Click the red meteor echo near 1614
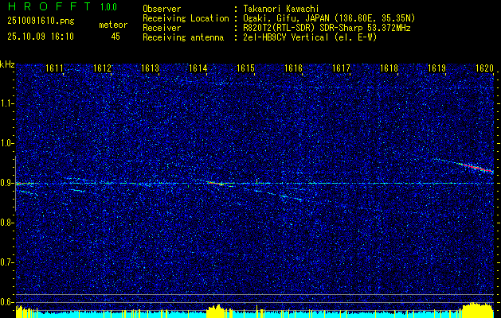 pos(215,183)
